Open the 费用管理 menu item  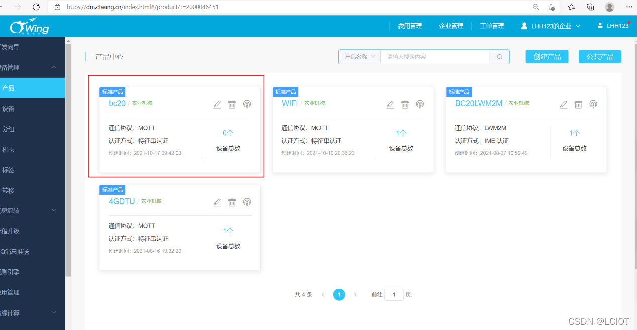pyautogui.click(x=410, y=26)
